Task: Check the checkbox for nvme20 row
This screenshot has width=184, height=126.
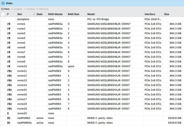Action: (x=3, y=113)
